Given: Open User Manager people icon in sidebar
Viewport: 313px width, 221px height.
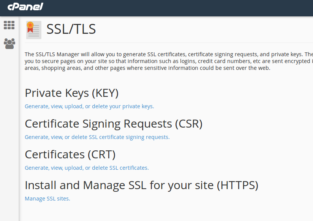Looking at the screenshot, I should point(9,43).
